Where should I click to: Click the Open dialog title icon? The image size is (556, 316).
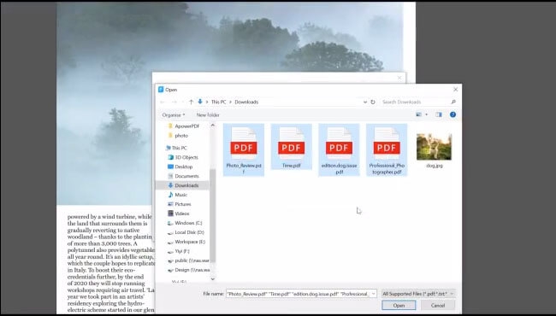(x=161, y=90)
